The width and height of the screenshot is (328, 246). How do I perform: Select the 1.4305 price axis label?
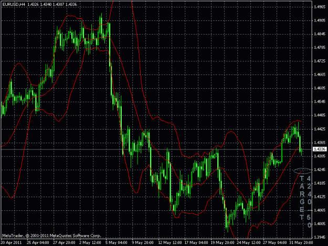point(320,156)
